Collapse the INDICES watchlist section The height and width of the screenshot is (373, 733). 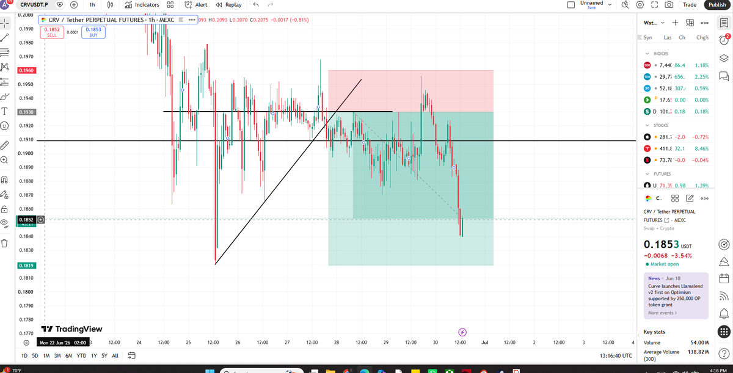tap(647, 54)
